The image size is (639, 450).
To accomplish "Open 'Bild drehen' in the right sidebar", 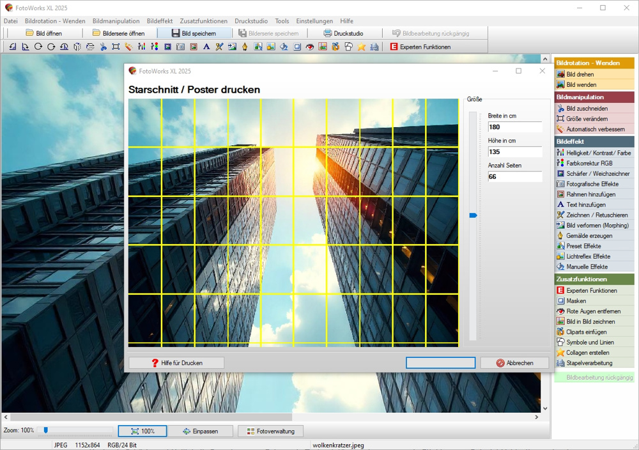I will pos(580,74).
